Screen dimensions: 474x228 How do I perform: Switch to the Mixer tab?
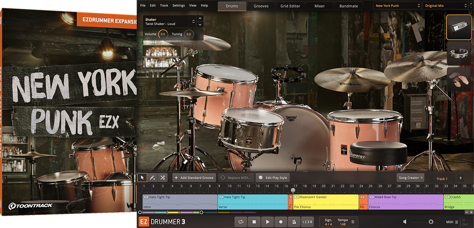pos(319,6)
